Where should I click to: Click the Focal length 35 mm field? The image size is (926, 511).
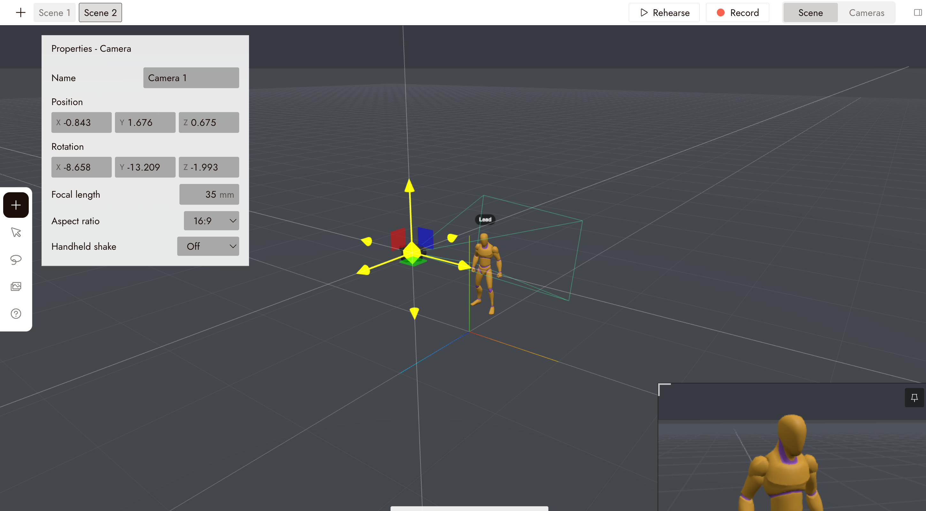(x=209, y=194)
